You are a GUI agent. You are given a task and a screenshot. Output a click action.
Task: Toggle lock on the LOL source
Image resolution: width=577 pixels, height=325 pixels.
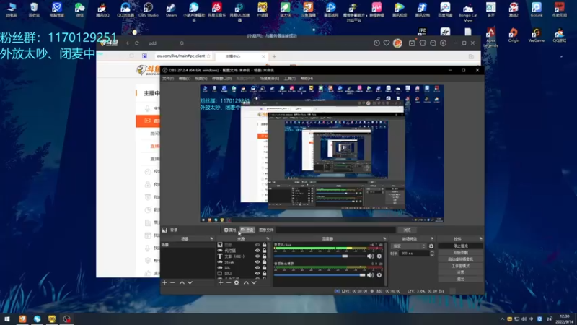point(264,267)
